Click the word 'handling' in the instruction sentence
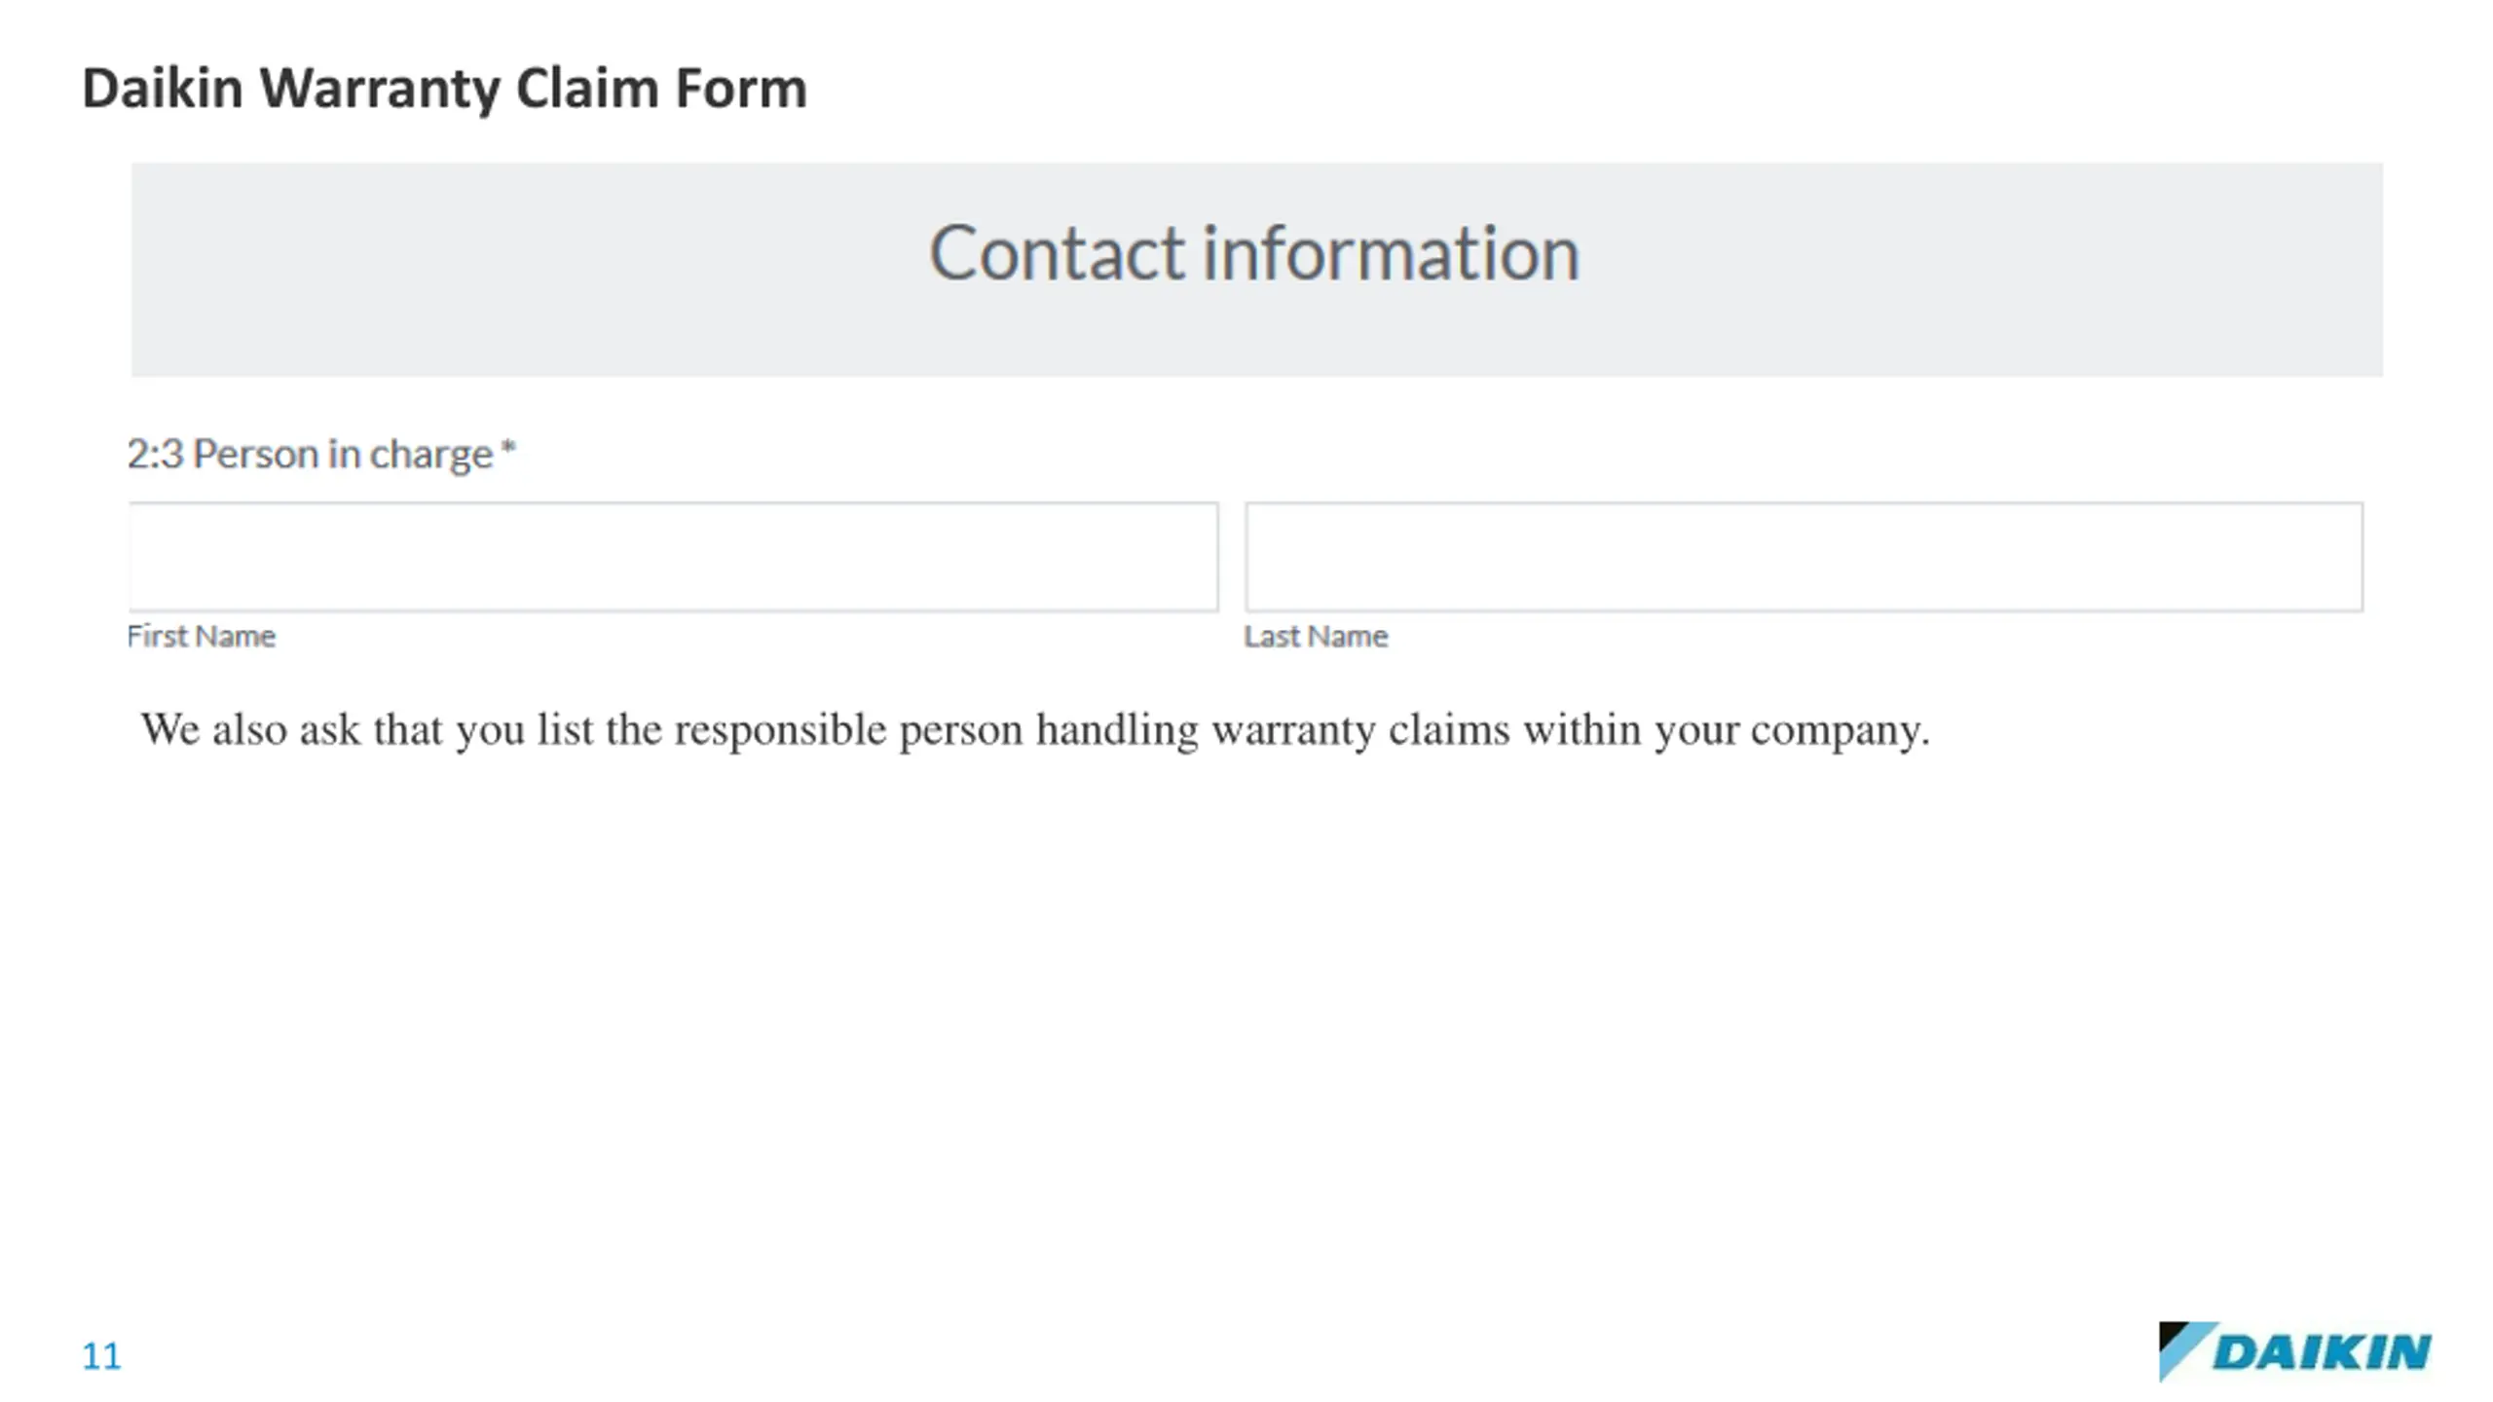Screen dimensions: 2493x1402 (x=1117, y=731)
